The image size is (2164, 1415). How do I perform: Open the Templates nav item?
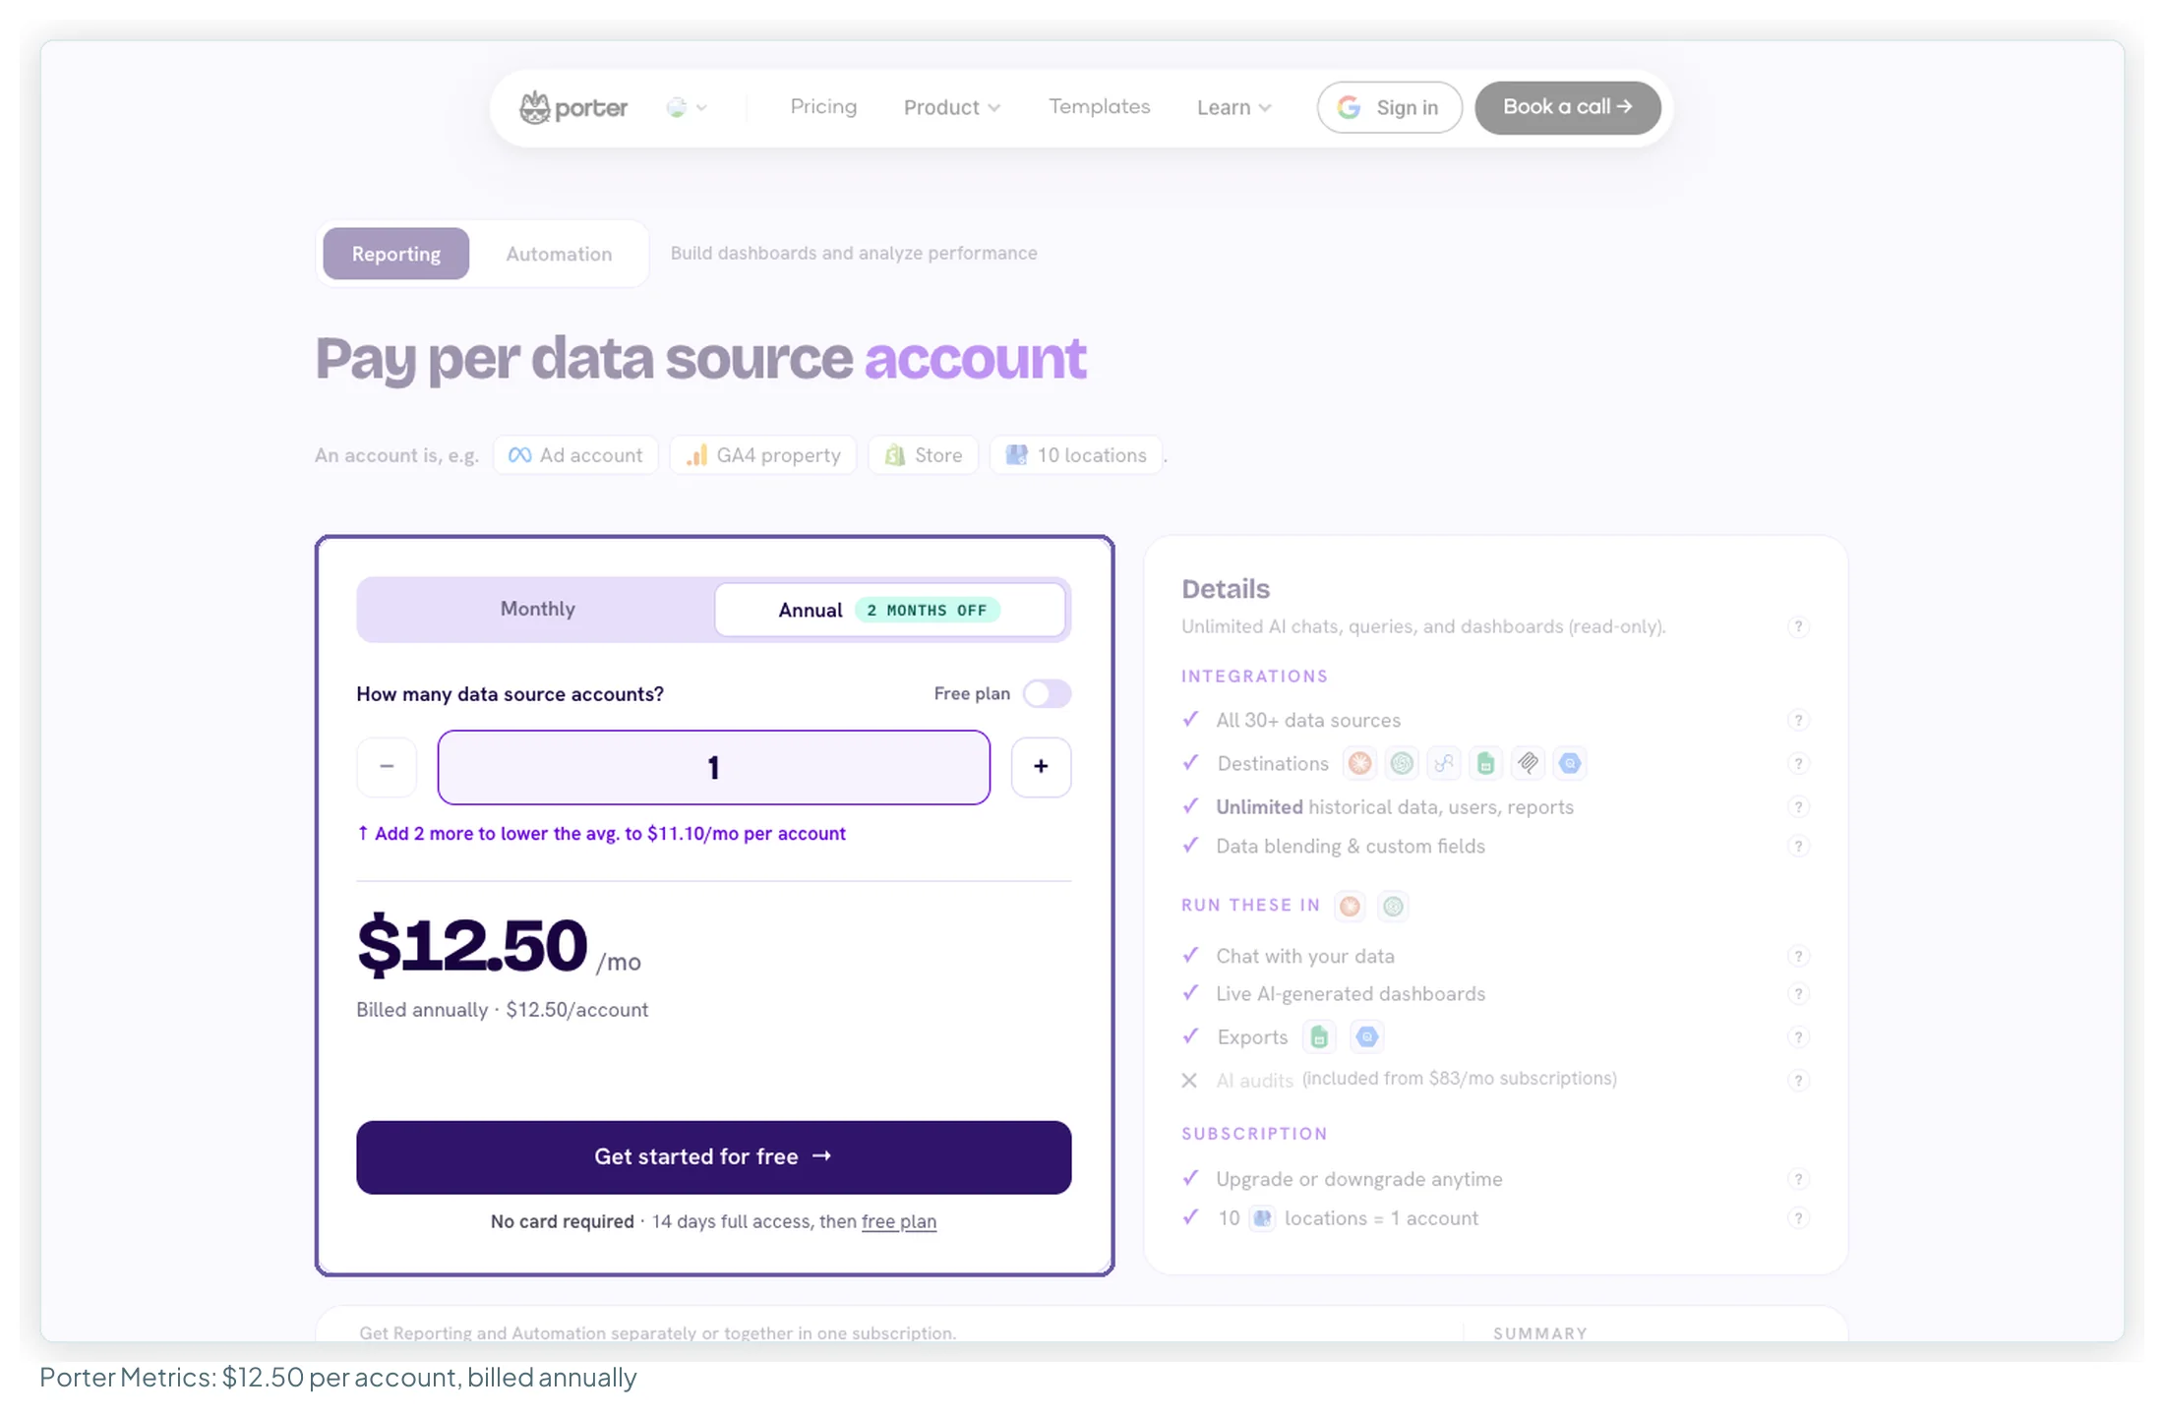(1099, 106)
